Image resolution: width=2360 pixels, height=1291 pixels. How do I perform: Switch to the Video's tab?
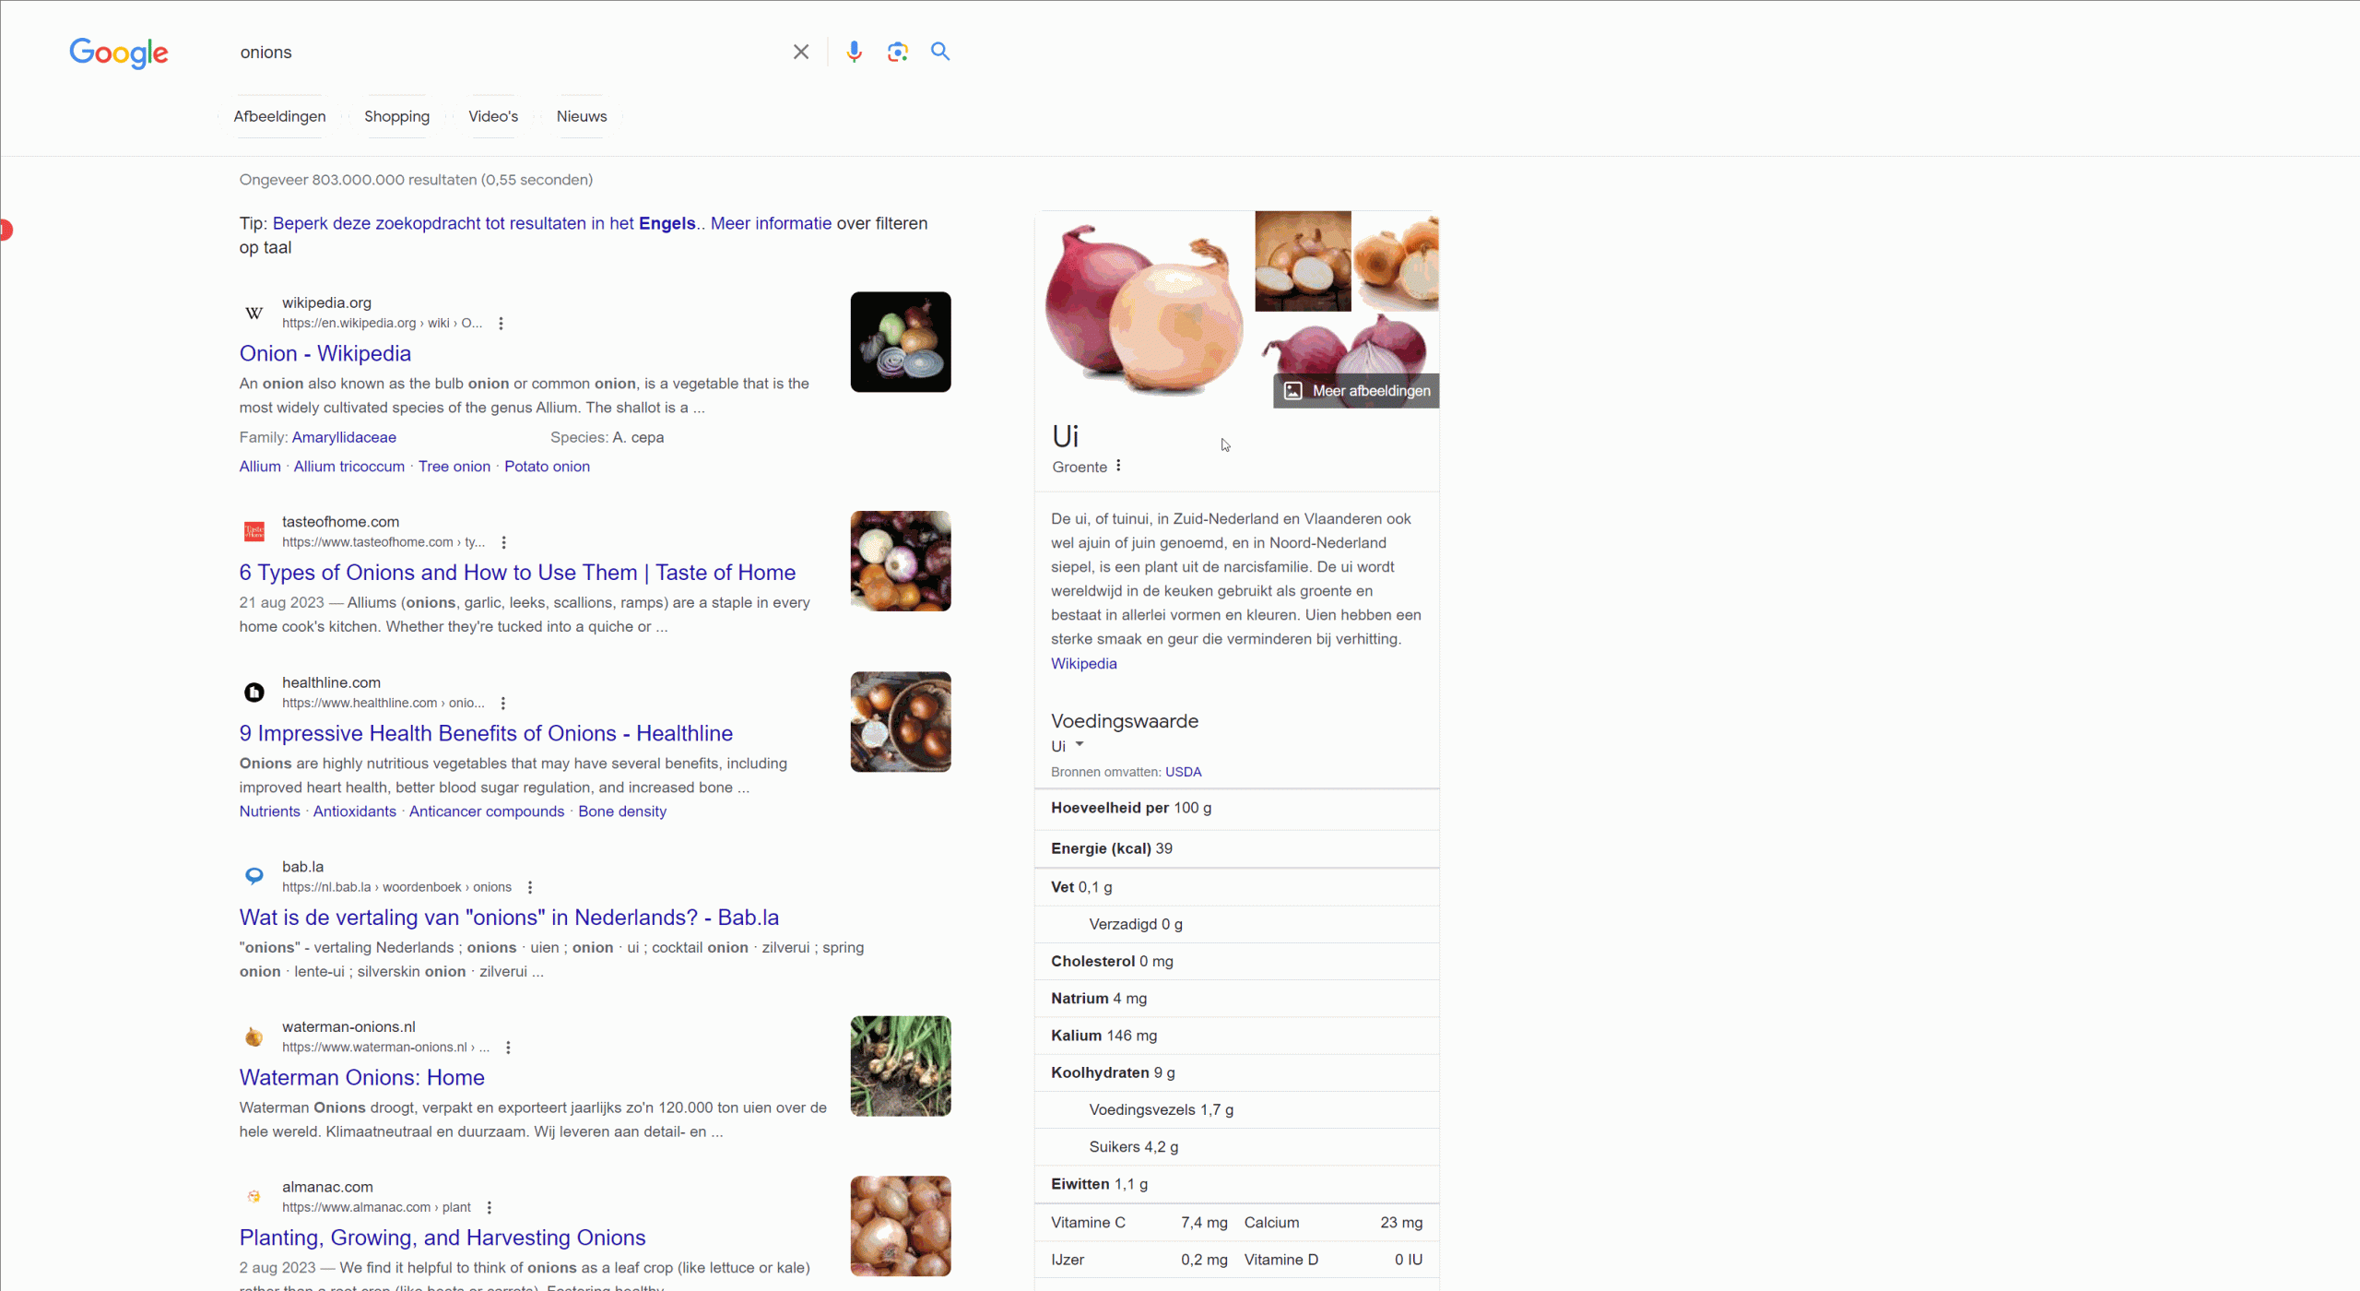[x=493, y=116]
